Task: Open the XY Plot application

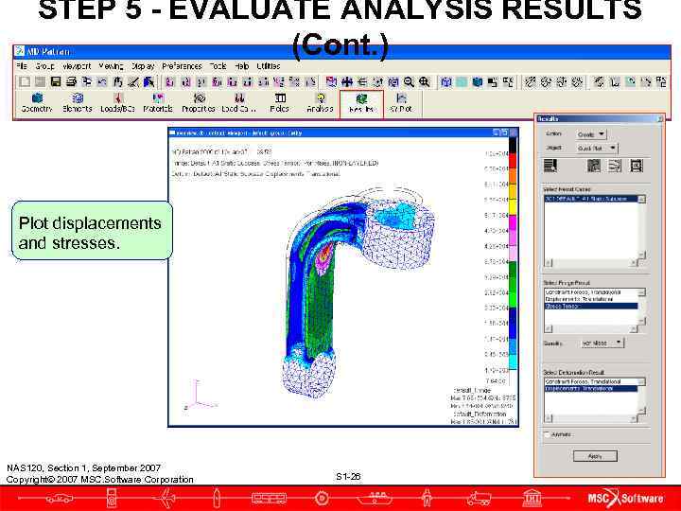Action: (x=401, y=103)
